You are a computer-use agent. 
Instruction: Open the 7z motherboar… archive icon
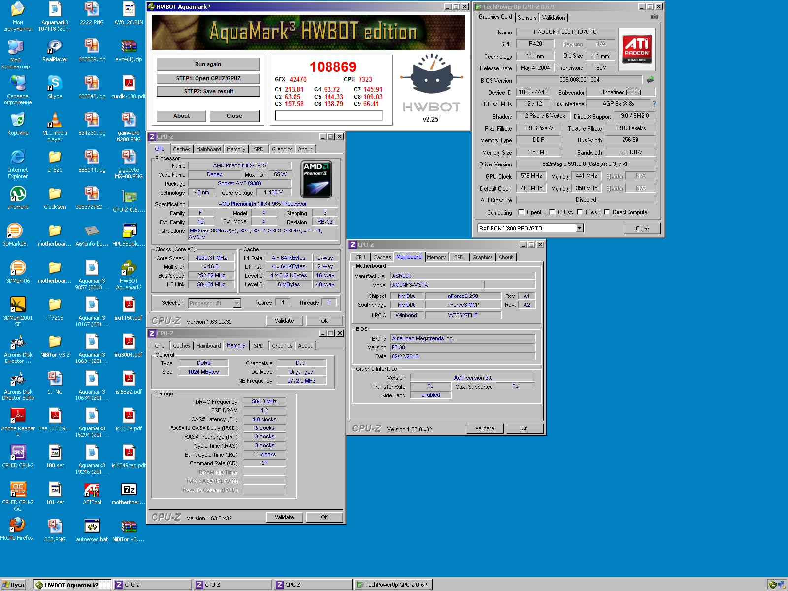pos(129,490)
